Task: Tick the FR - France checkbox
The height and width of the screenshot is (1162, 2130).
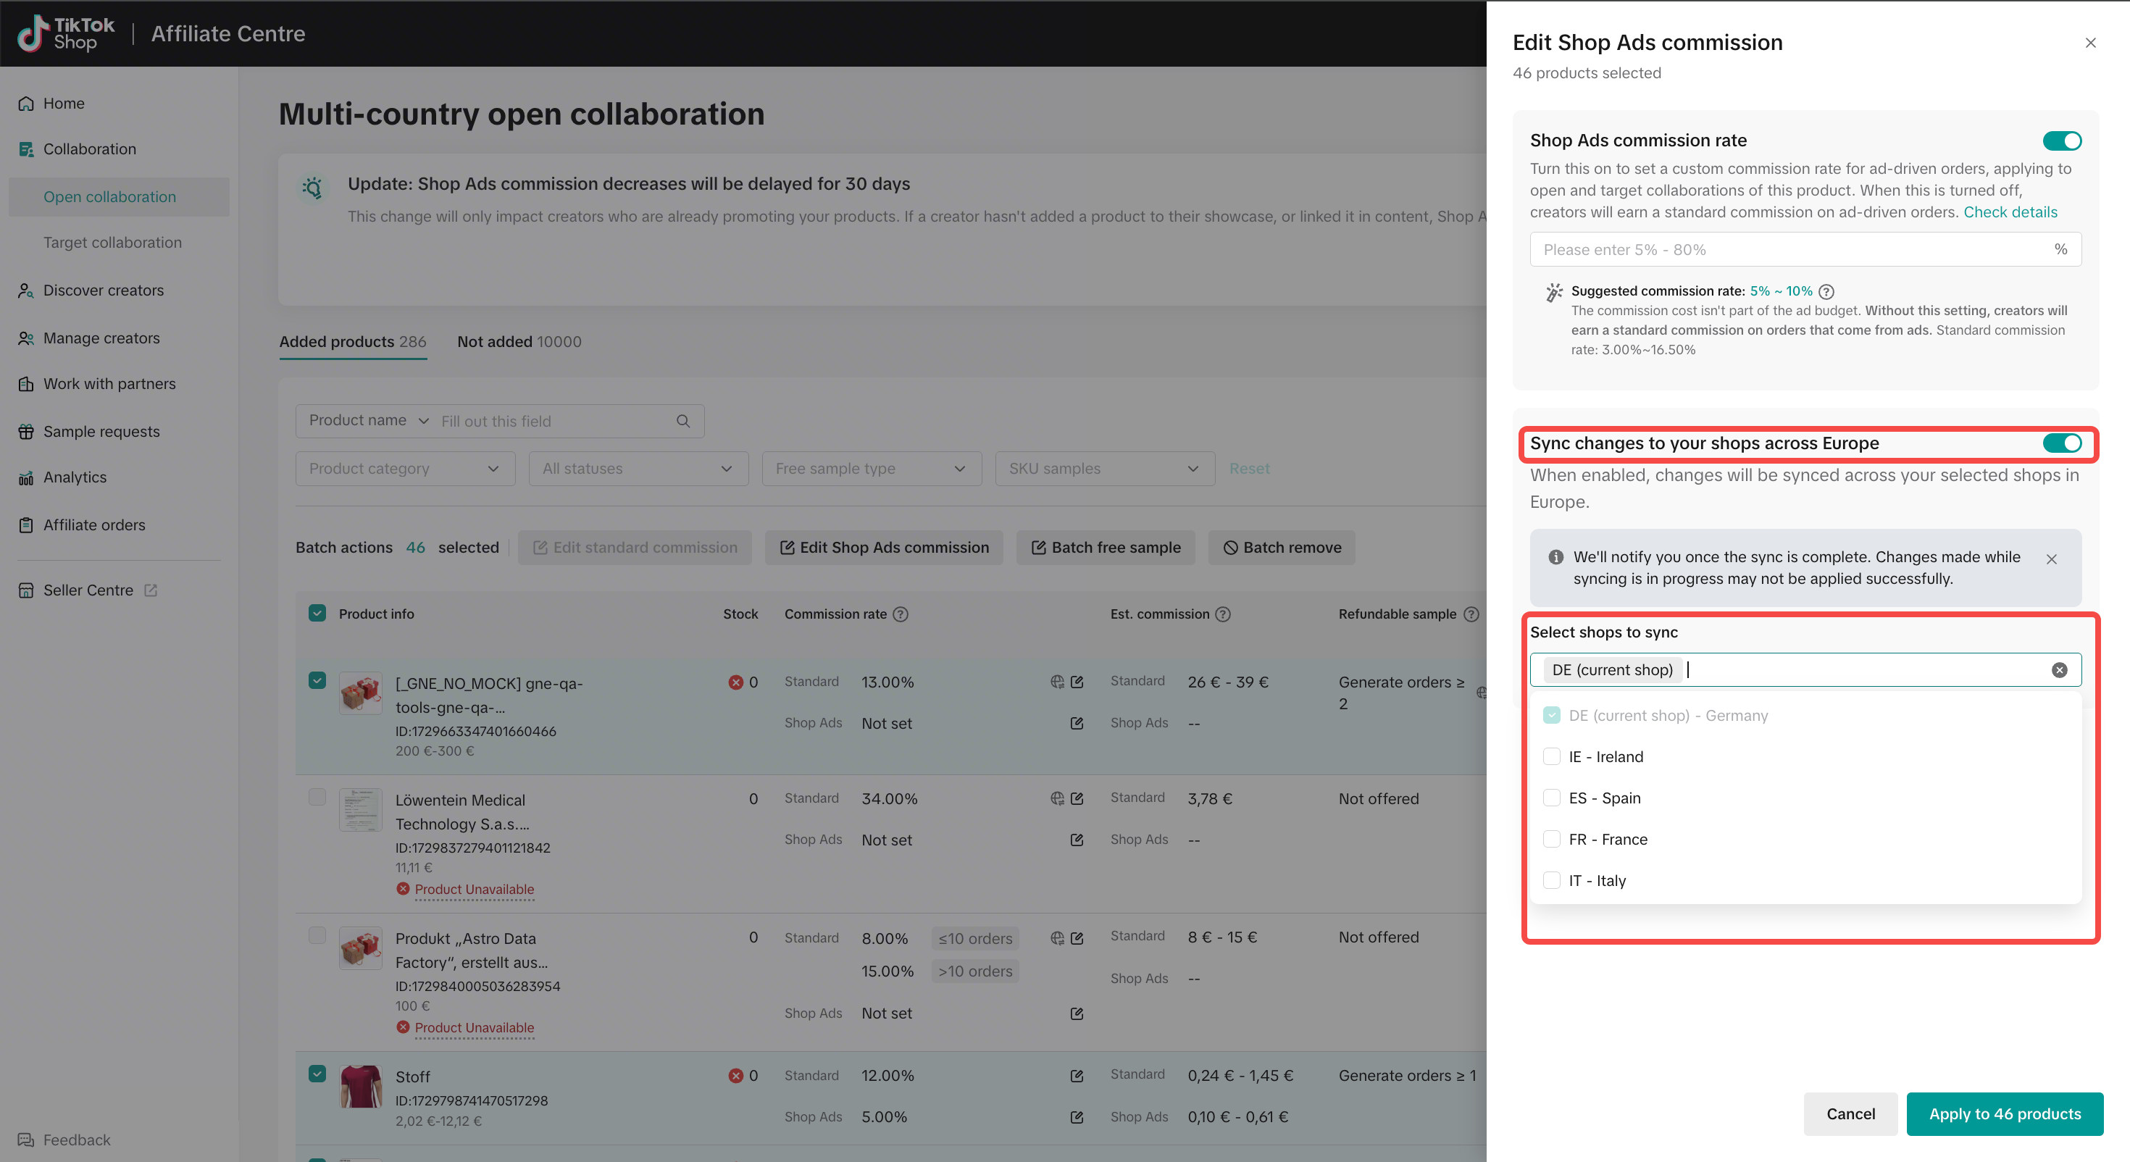Action: [x=1551, y=840]
